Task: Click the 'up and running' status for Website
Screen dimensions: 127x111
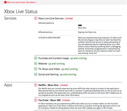Action: (x=57, y=64)
